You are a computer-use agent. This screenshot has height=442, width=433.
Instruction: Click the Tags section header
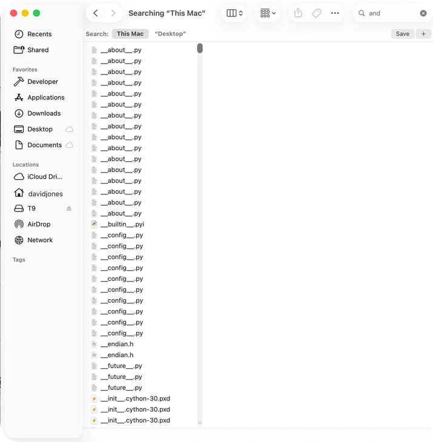(x=19, y=260)
